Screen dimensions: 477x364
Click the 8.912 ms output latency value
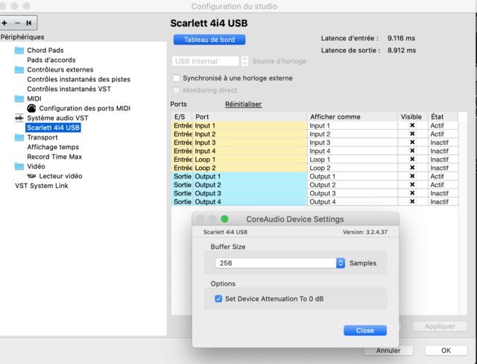point(402,51)
